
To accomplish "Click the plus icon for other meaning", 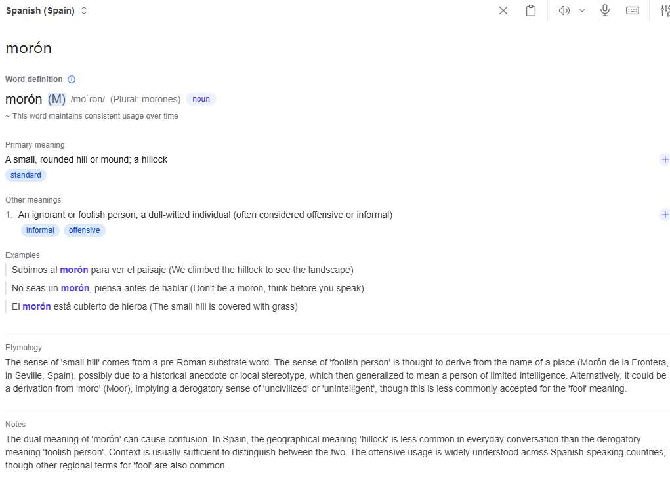I will pos(665,215).
